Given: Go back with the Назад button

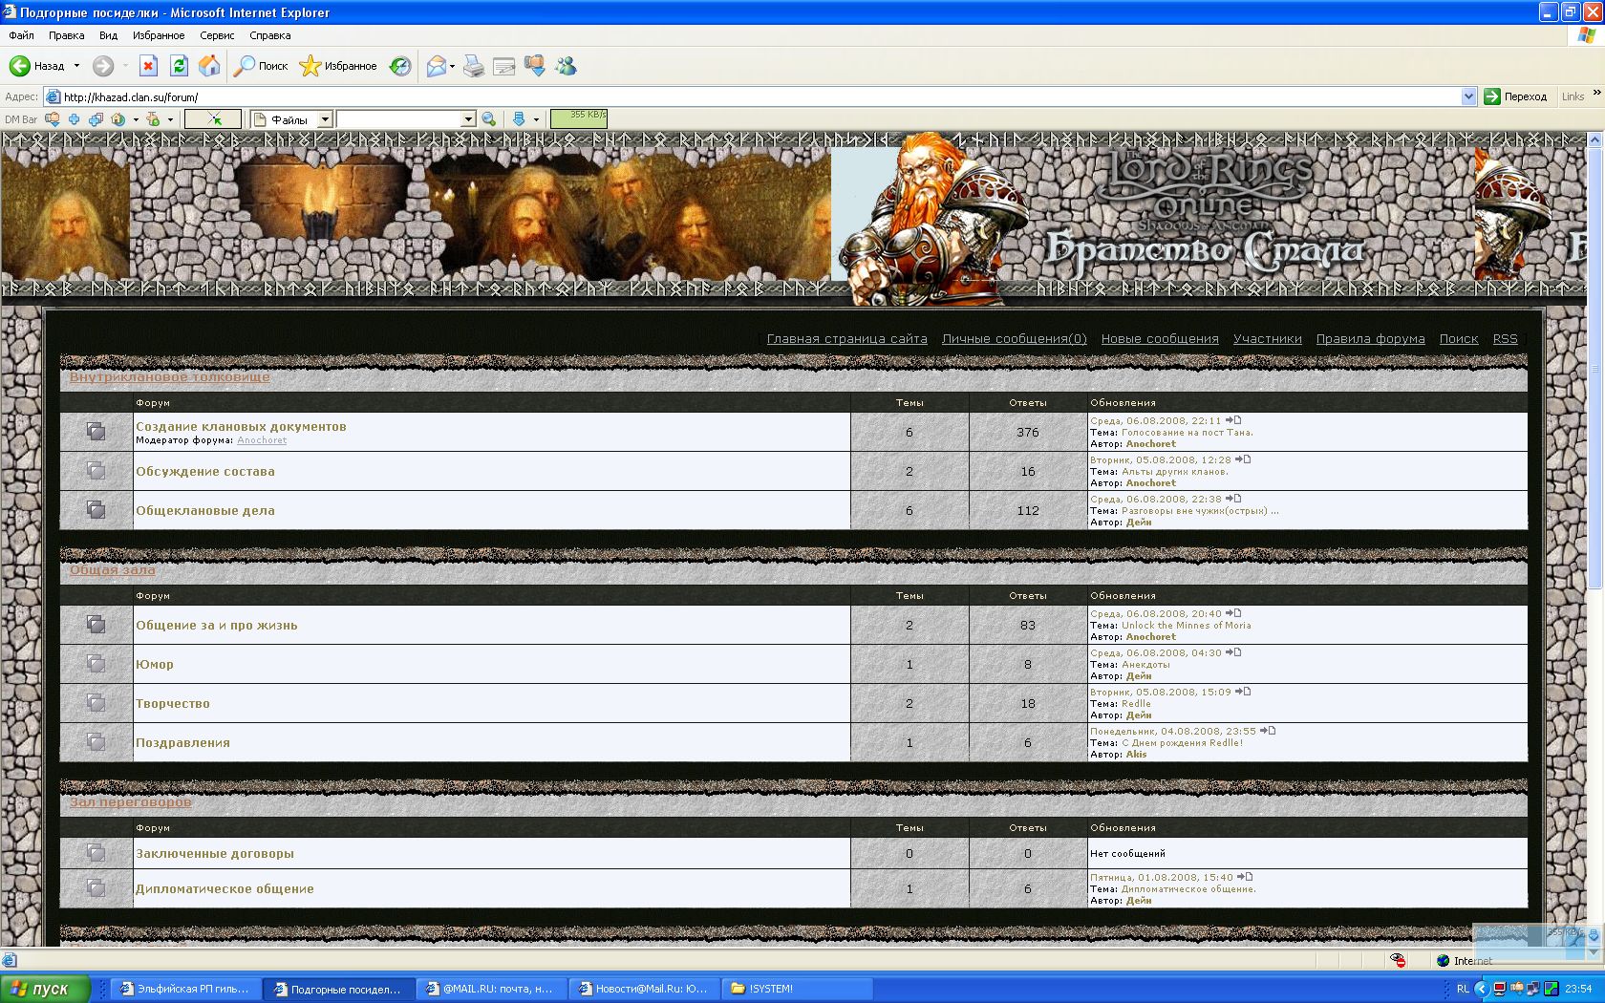Looking at the screenshot, I should 37,66.
